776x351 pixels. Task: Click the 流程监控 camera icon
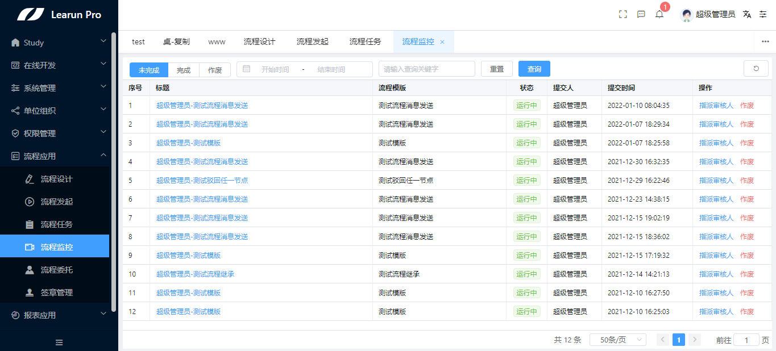pos(30,247)
